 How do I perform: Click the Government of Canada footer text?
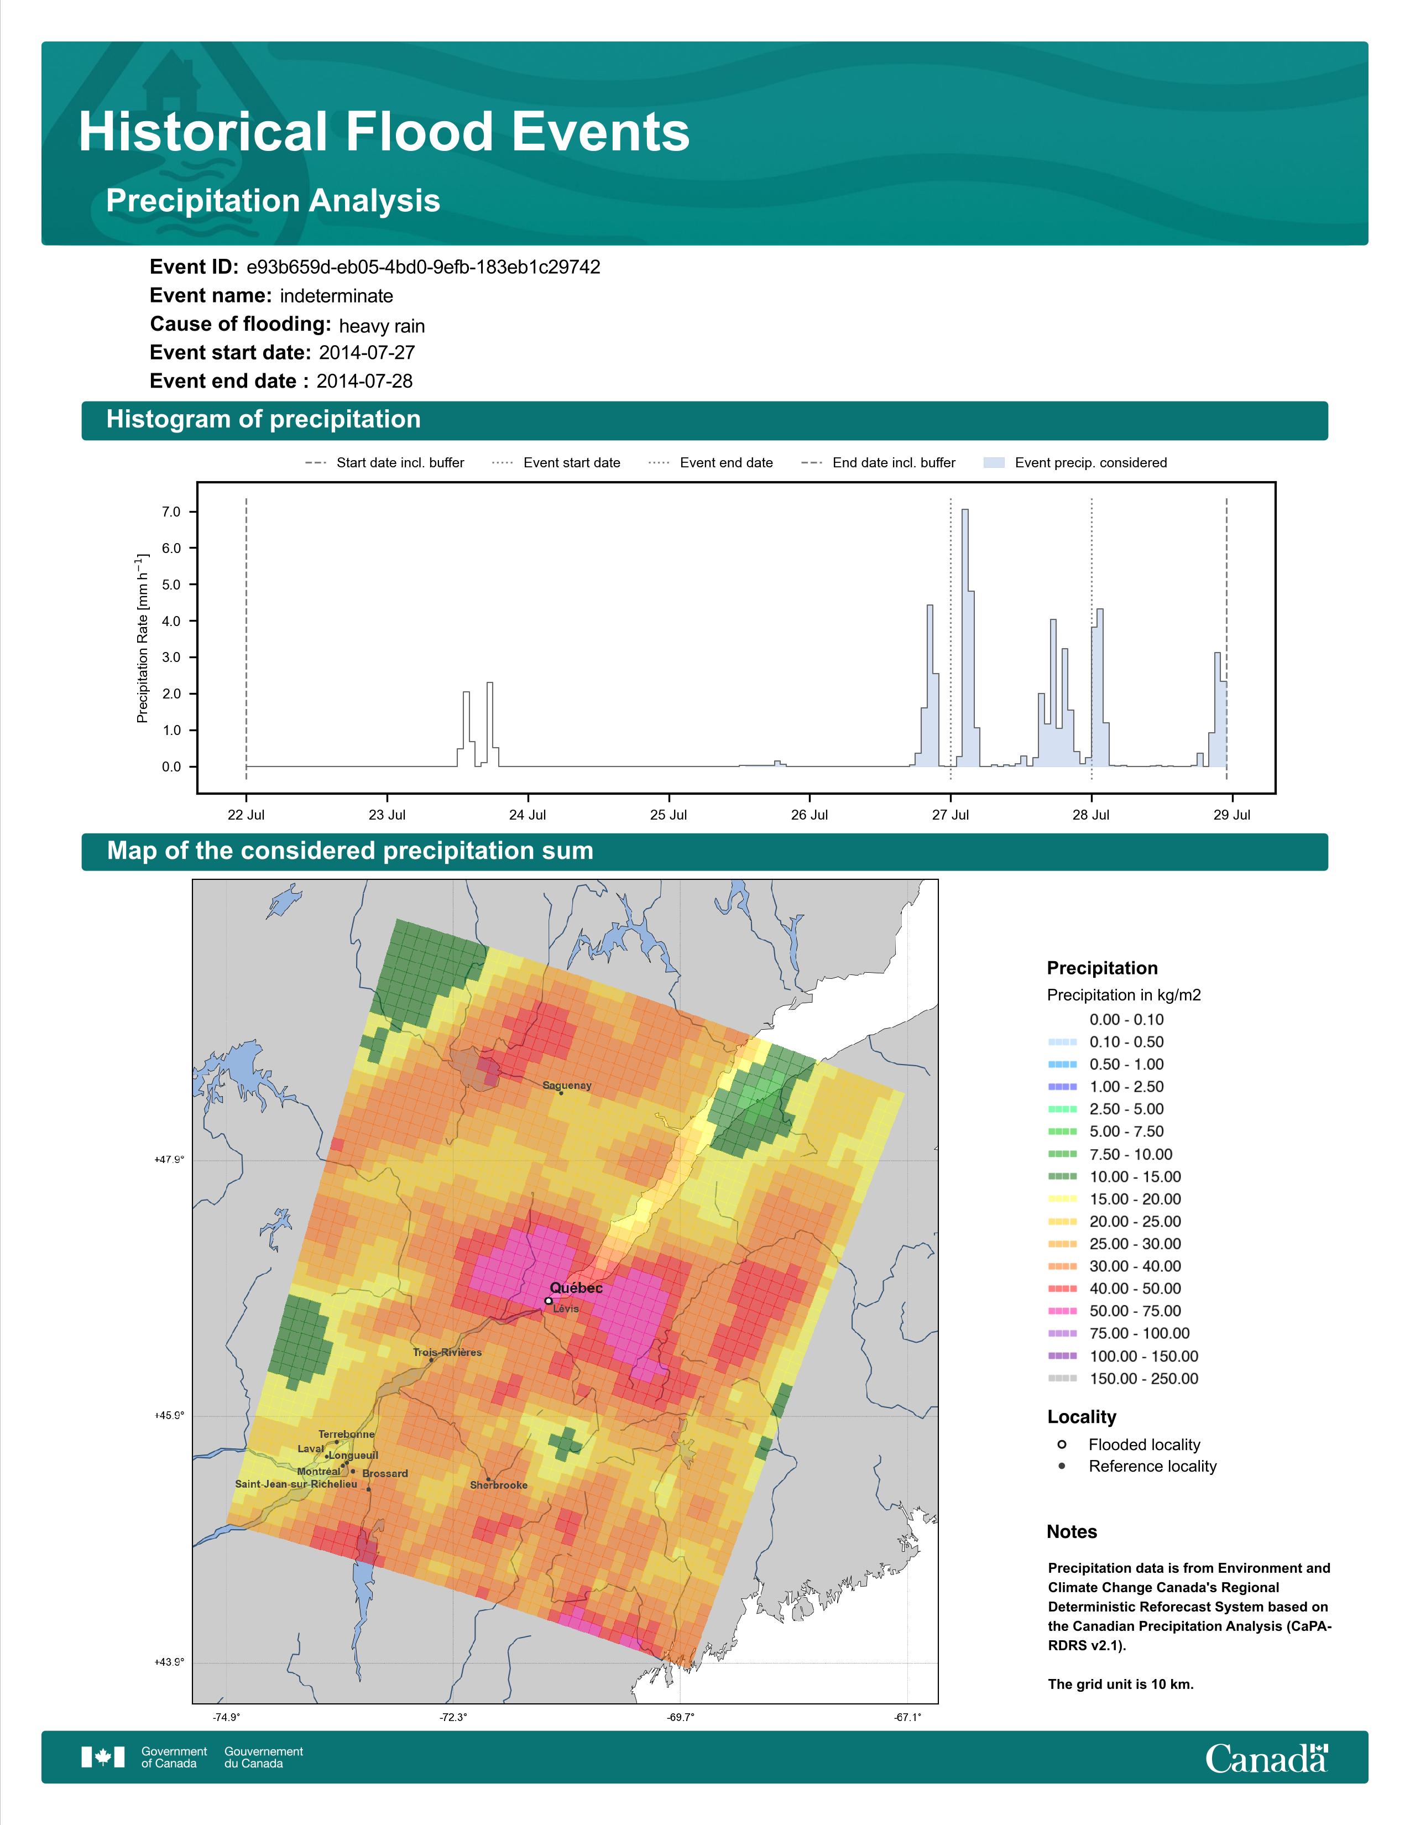click(174, 1758)
